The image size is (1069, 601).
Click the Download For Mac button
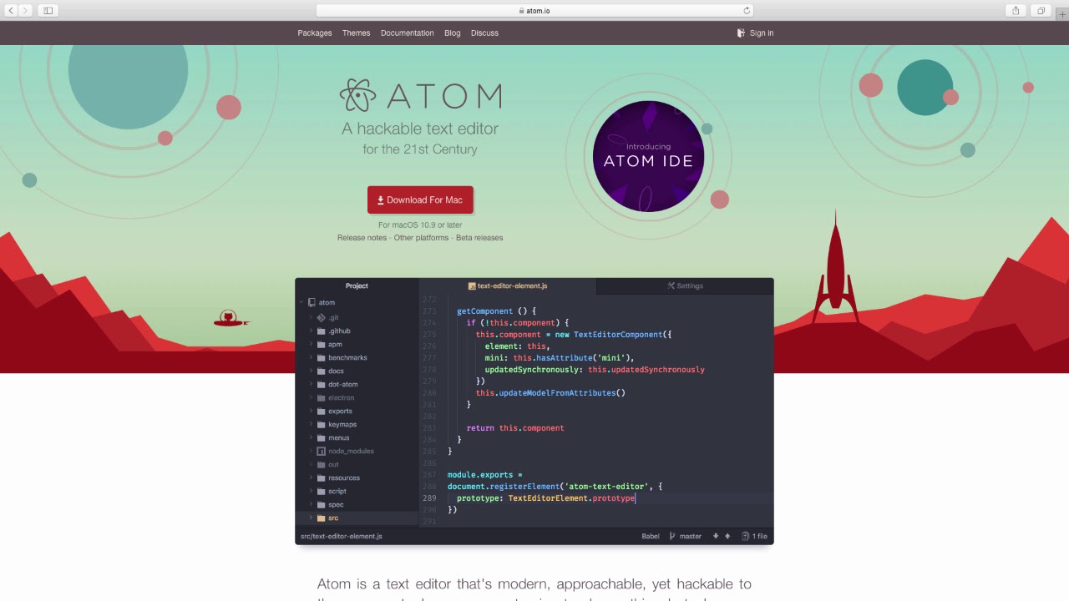pos(420,200)
